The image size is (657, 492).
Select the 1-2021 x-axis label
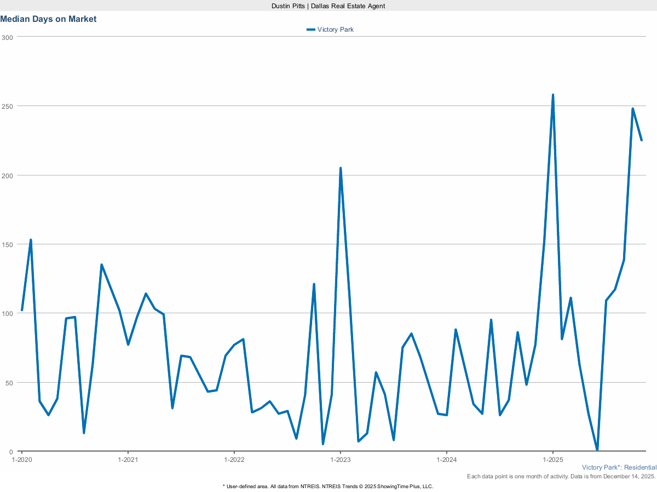128,460
